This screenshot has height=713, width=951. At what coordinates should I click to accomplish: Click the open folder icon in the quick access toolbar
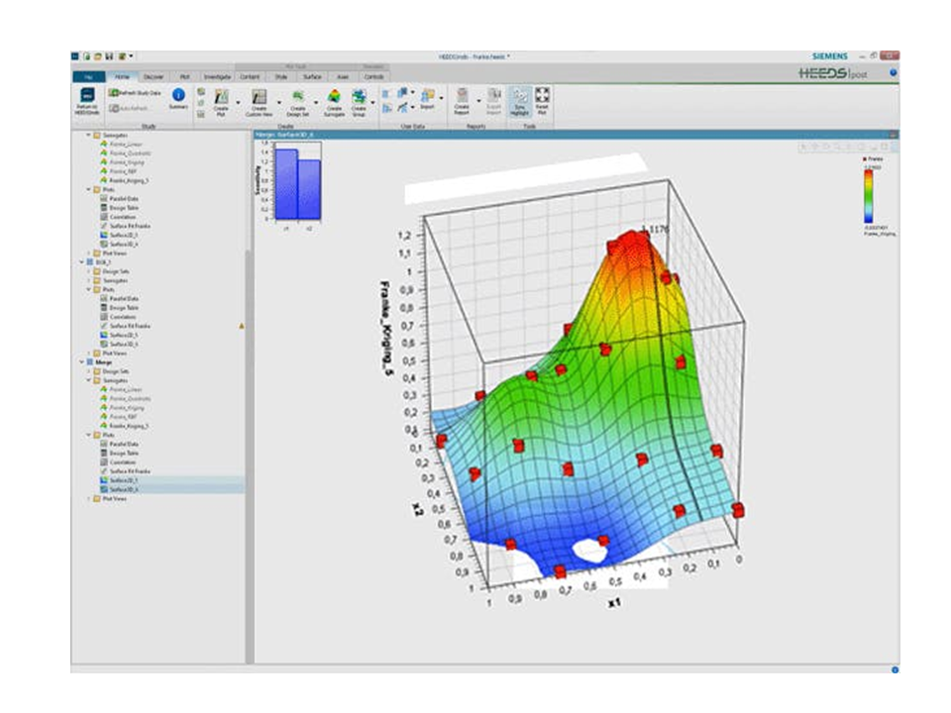(x=98, y=56)
